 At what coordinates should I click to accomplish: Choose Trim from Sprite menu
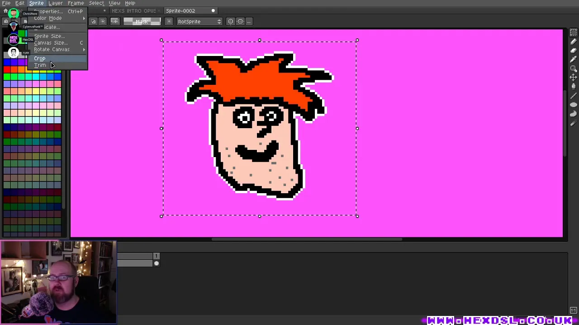pos(57,65)
